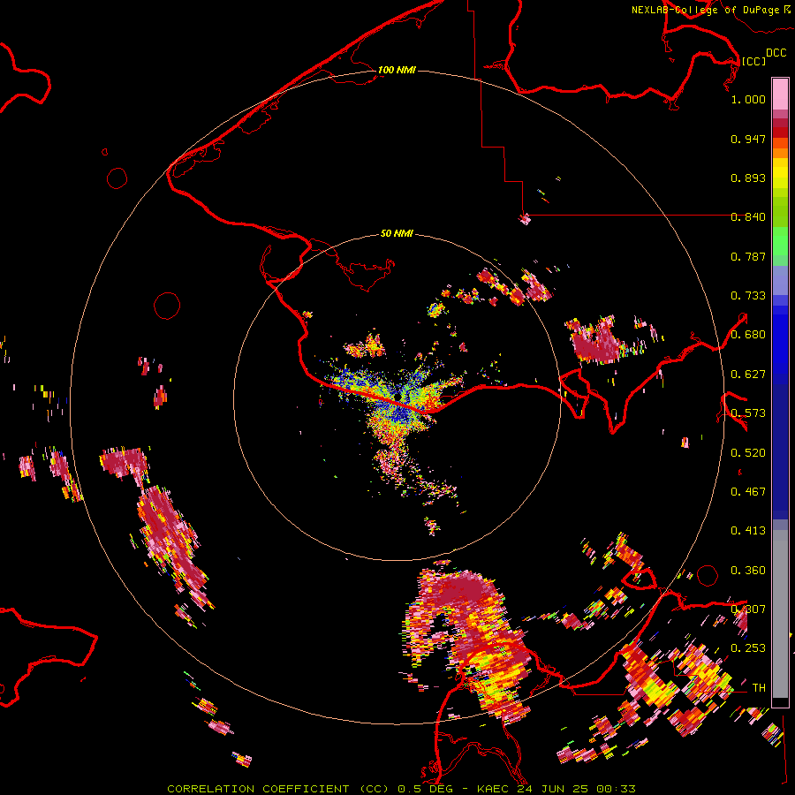
Task: Select the 0.360 scale value
Action: [x=748, y=571]
